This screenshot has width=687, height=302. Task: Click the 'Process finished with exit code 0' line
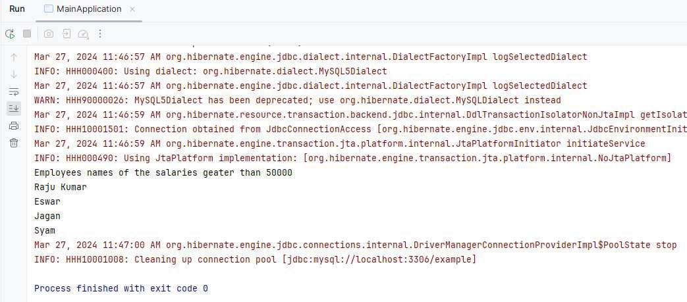121,288
